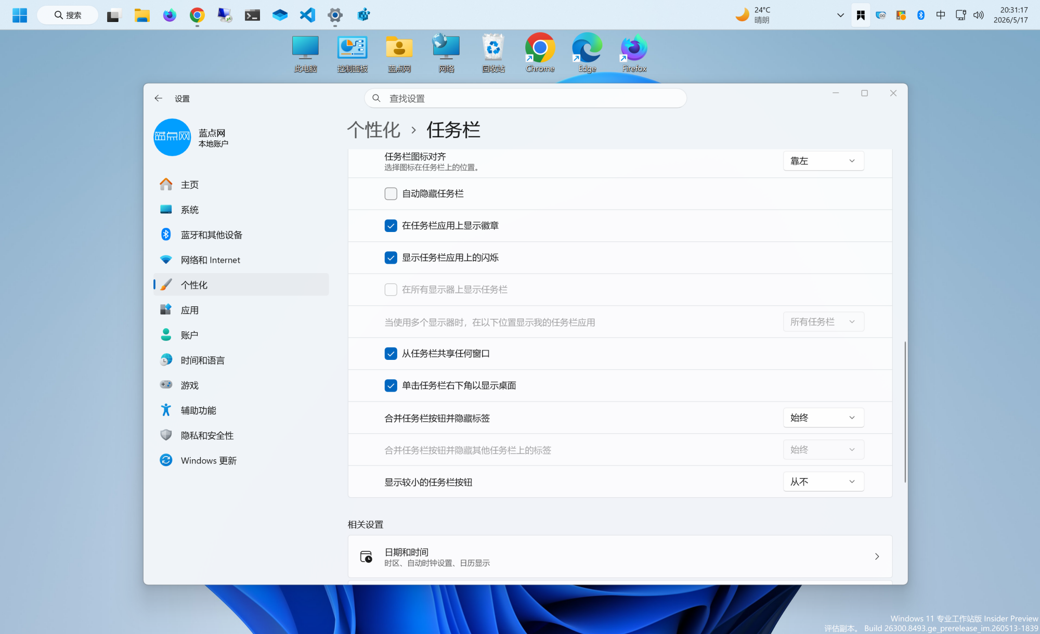Open clock showing 20:31:17

coord(1010,15)
